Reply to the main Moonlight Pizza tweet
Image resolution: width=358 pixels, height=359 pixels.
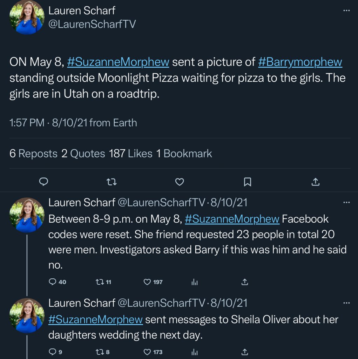coord(43,182)
